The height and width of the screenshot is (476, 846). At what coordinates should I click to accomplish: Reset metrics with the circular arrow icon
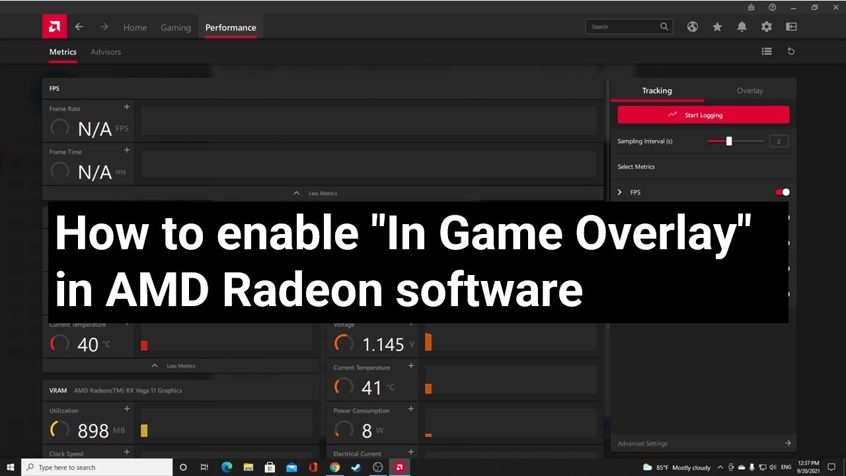pos(791,52)
